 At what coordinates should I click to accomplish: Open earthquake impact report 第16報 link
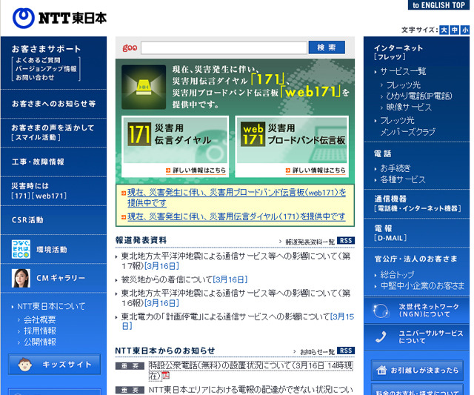236,298
